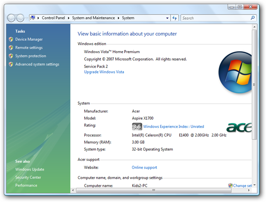Click vertical scrollbar up arrow

[x=254, y=27]
